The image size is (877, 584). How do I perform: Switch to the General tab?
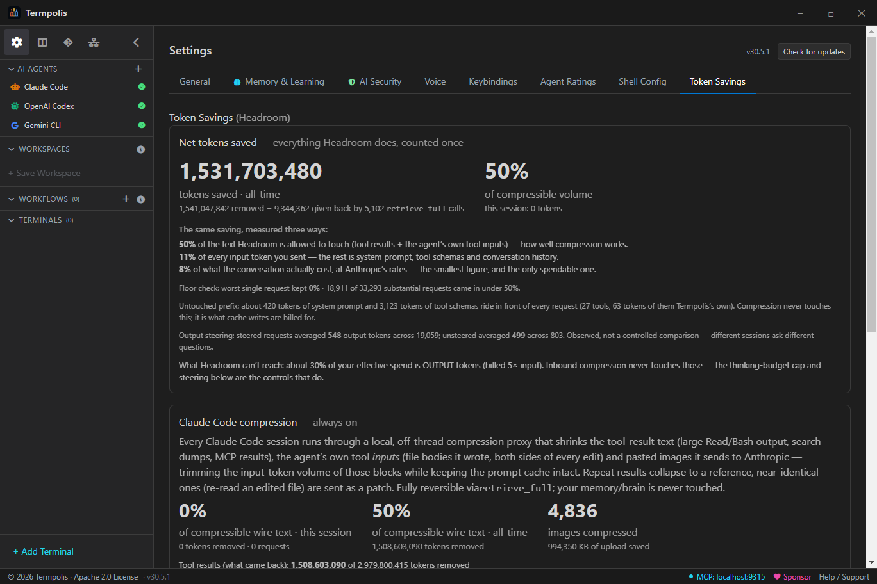pos(195,82)
